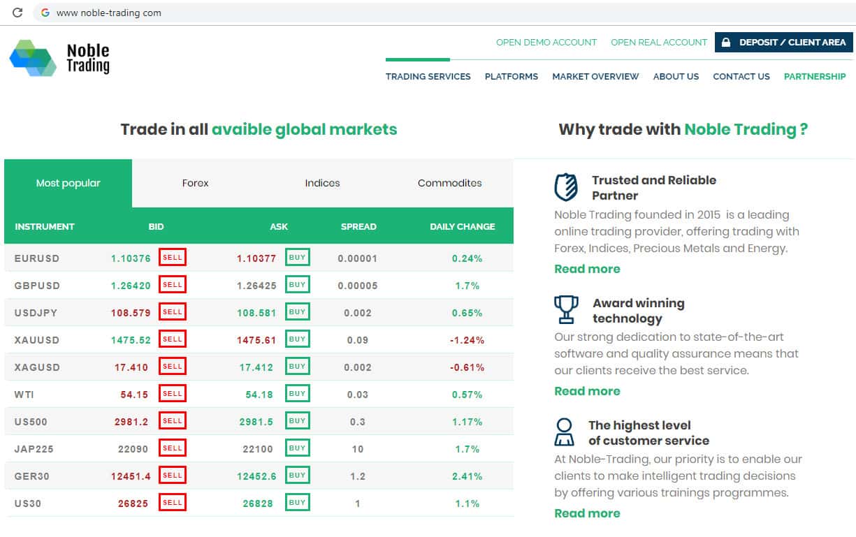
Task: Reload the page with the browser refresh icon
Action: click(17, 13)
